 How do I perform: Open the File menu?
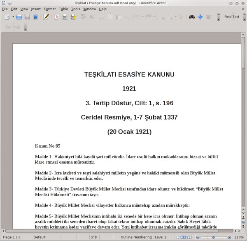tap(5, 9)
